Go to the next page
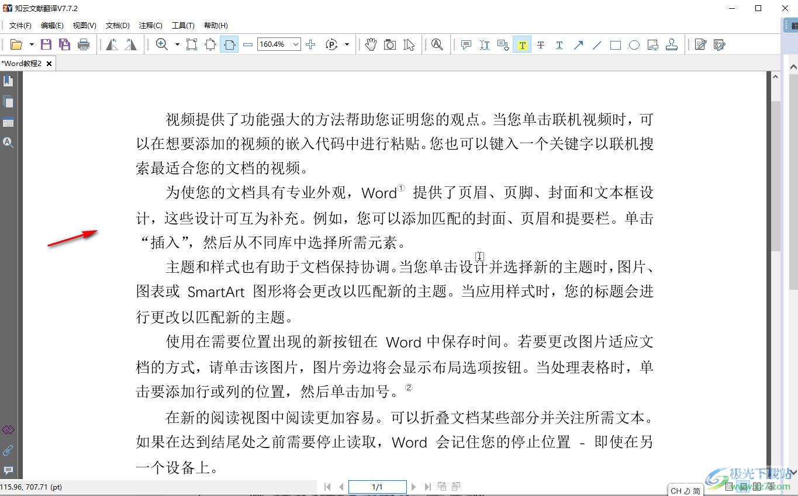 pos(413,487)
